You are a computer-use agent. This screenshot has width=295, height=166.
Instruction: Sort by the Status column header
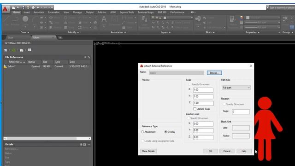pyautogui.click(x=34, y=62)
